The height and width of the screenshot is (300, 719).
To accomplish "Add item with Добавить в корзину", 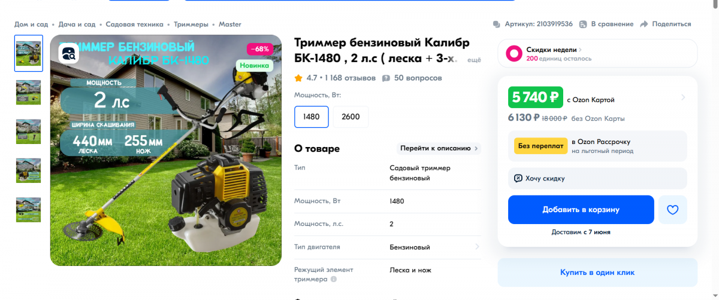I will (581, 210).
